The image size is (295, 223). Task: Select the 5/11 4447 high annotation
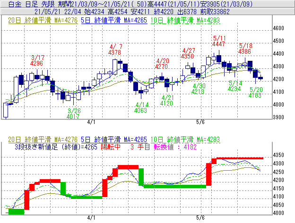click(x=219, y=41)
